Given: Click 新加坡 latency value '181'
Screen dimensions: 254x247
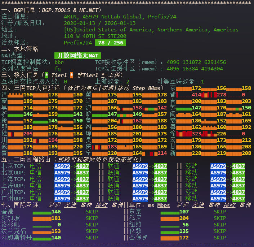Looking at the screenshot, I should point(56,218).
